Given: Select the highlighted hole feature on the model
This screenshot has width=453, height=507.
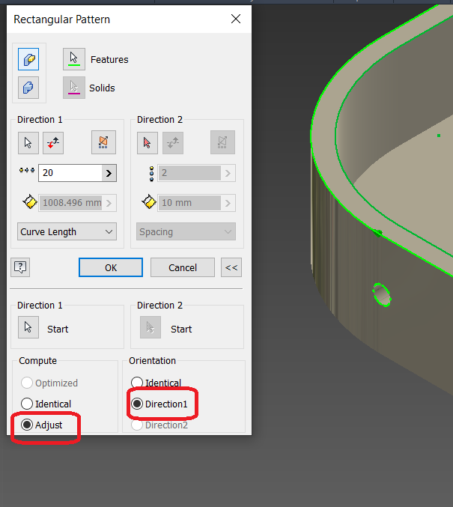Looking at the screenshot, I should pos(382,294).
